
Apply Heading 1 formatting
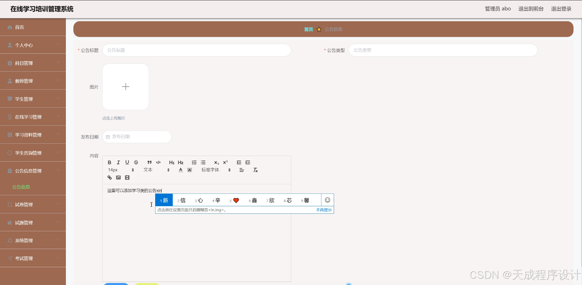[x=172, y=162]
